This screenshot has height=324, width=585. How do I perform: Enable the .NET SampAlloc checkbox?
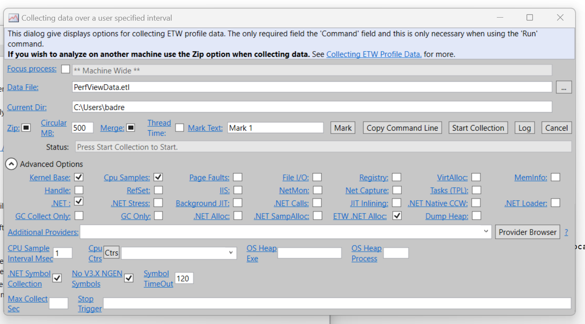click(317, 216)
